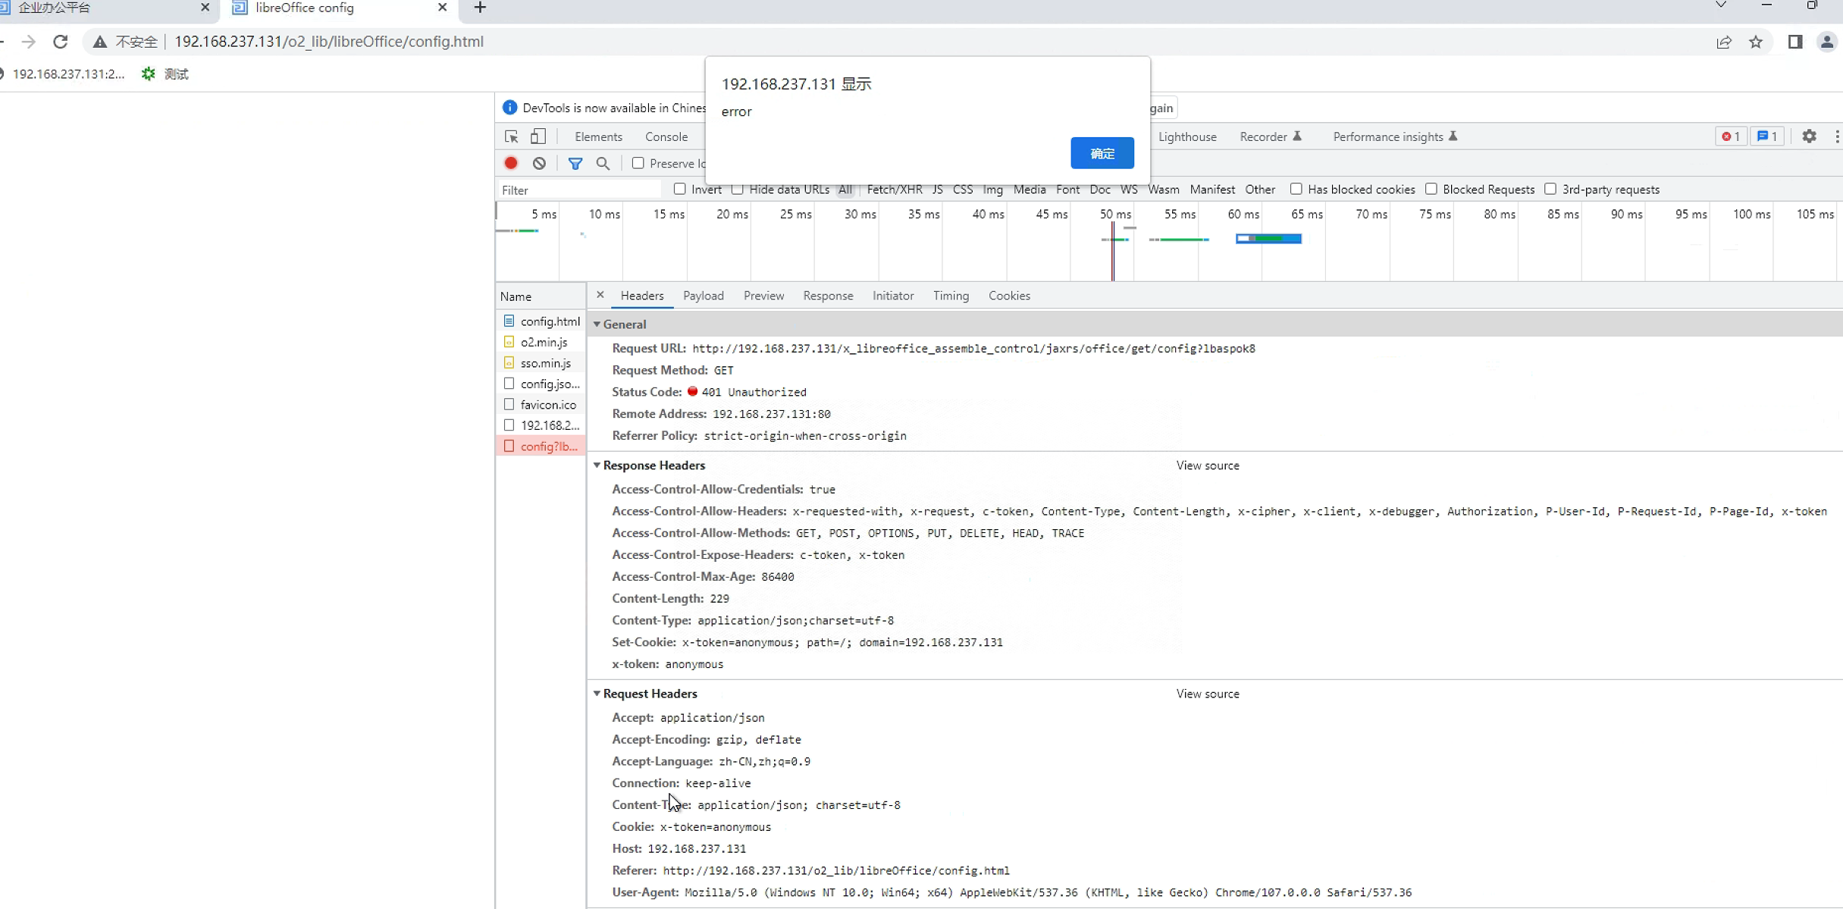Bookmark this page with the star icon
Image resolution: width=1843 pixels, height=909 pixels.
(x=1756, y=42)
